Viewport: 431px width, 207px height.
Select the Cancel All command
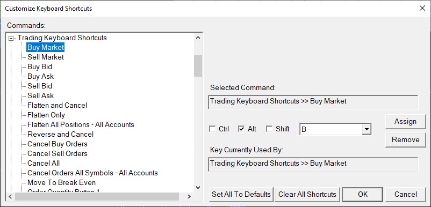tap(44, 164)
